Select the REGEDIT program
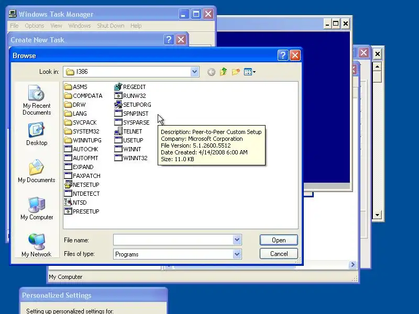Viewport: 419px width, 314px height. click(x=130, y=87)
